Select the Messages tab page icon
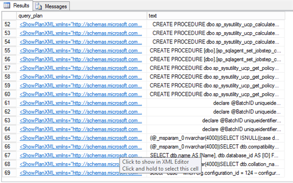Viewport: 293px width, 183px height. pos(39,6)
